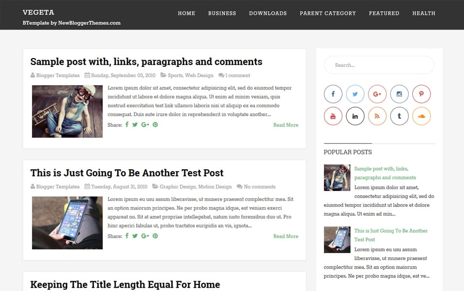Select the PARENT CATEGORY menu item
The image size is (464, 291).
(x=328, y=13)
